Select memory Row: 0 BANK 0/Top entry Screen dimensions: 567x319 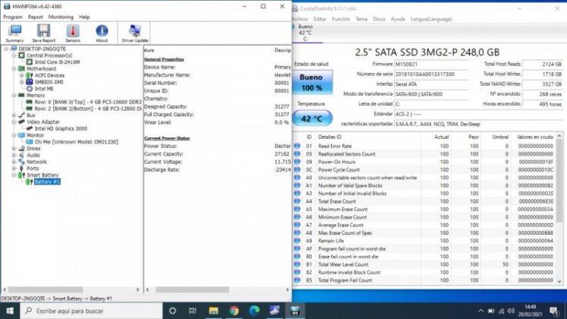pyautogui.click(x=88, y=102)
